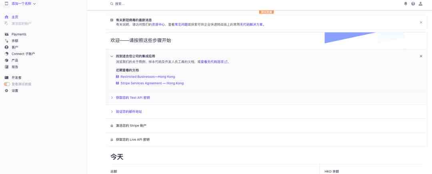
Task: Click the help question mark icon
Action: pos(413,4)
